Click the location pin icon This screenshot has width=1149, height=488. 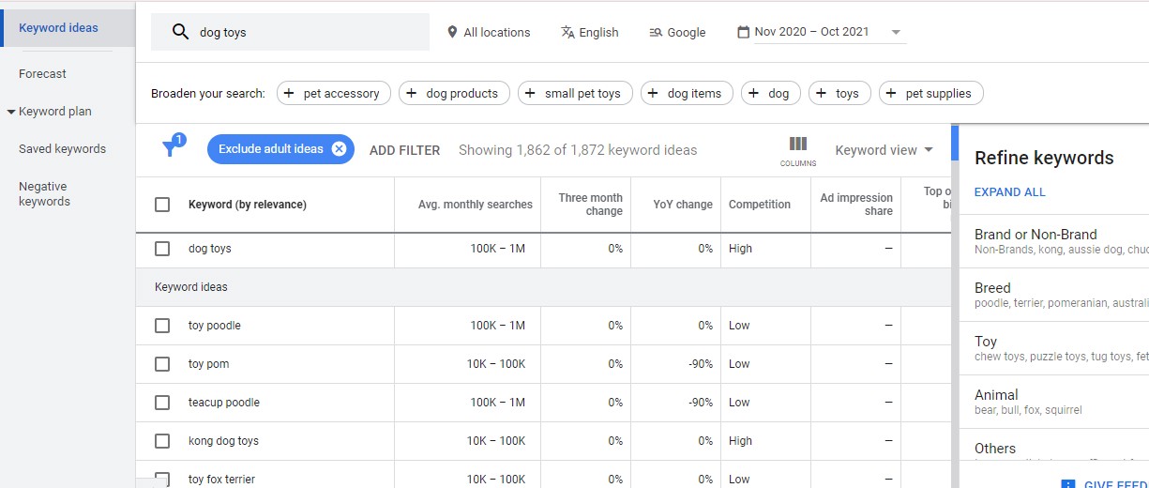453,32
